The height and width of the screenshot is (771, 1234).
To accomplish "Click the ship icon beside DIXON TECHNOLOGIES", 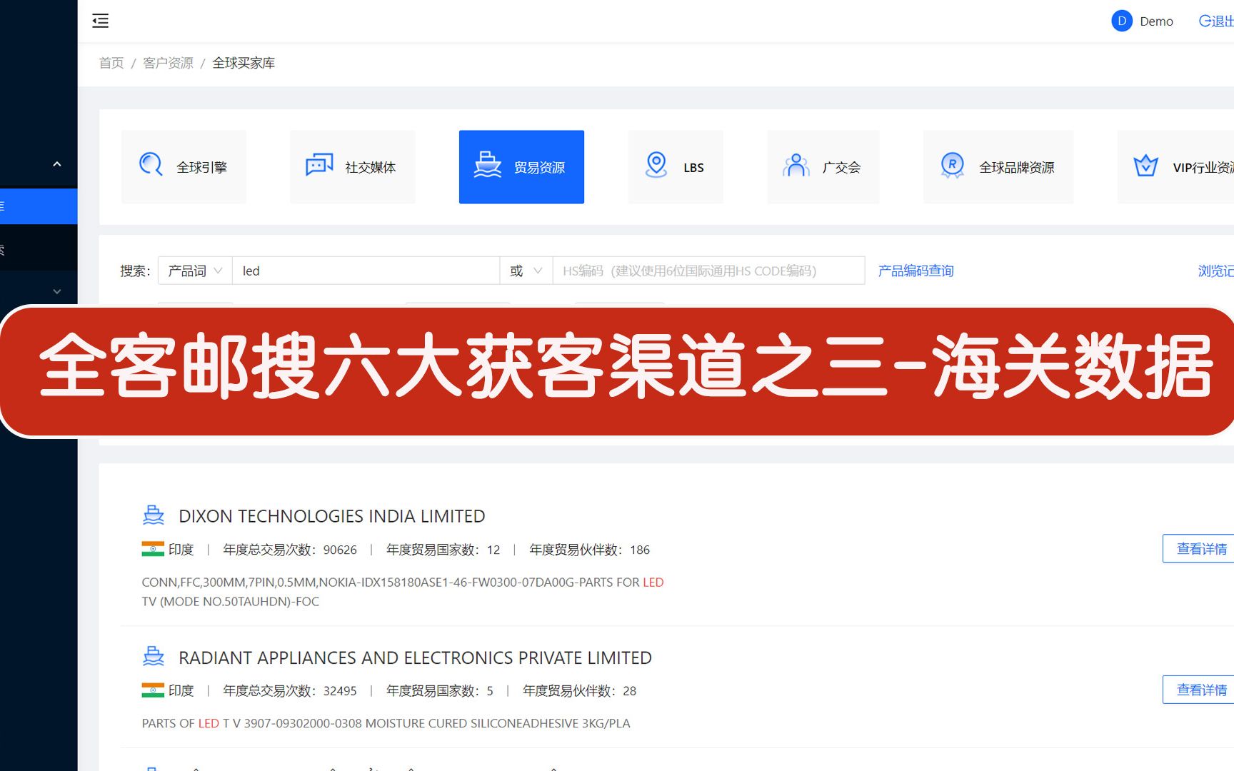I will pyautogui.click(x=153, y=513).
